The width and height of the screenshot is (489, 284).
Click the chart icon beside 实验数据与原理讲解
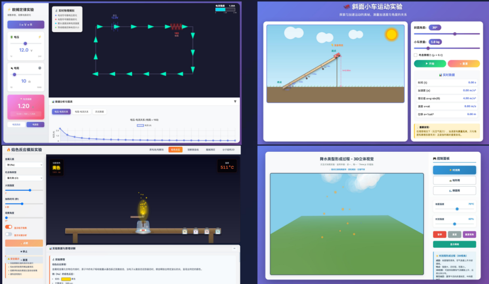(x=50, y=248)
